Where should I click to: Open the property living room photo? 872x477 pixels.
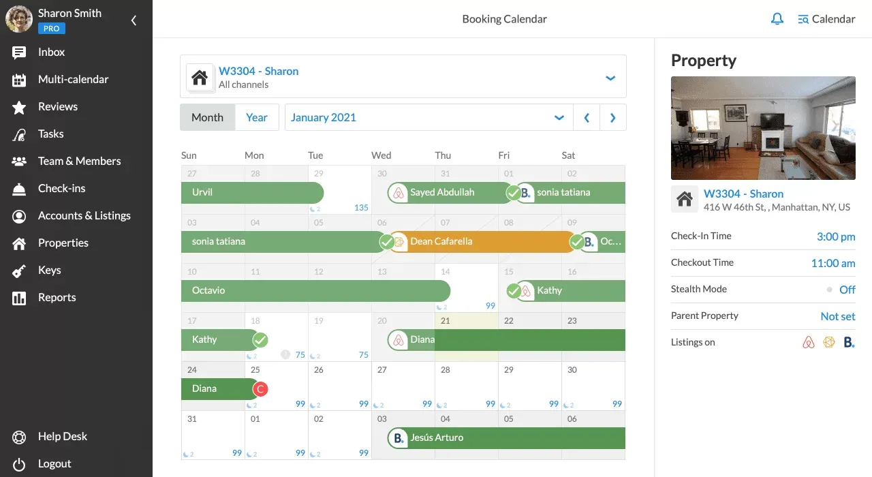tap(763, 127)
